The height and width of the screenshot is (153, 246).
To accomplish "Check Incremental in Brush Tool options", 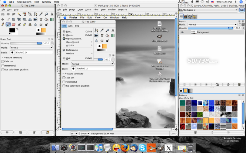I will 3,66.
